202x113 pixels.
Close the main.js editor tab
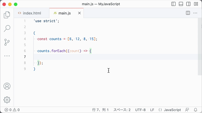click(x=79, y=13)
